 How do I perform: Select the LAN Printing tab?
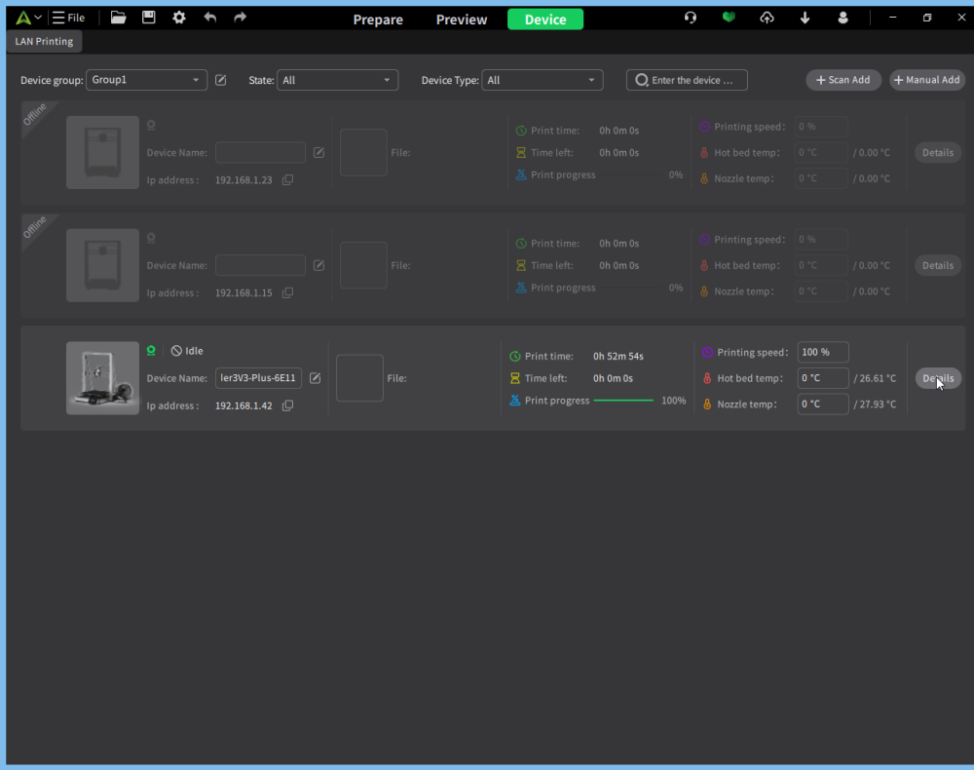click(44, 42)
